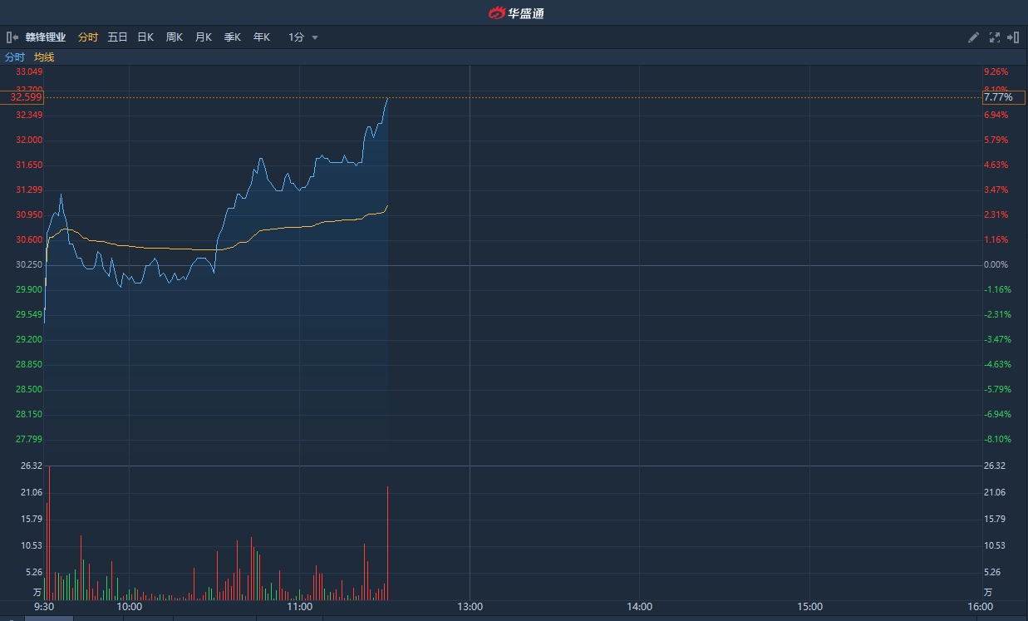The height and width of the screenshot is (621, 1028).
Task: Toggle fullscreen chart view
Action: pyautogui.click(x=994, y=37)
